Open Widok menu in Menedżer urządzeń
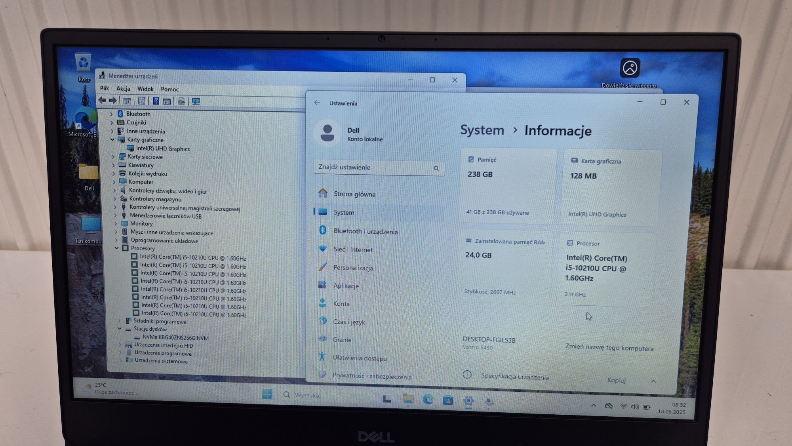 pos(145,89)
